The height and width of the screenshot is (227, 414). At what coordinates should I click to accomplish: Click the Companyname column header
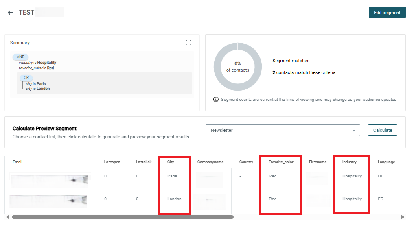pos(210,162)
